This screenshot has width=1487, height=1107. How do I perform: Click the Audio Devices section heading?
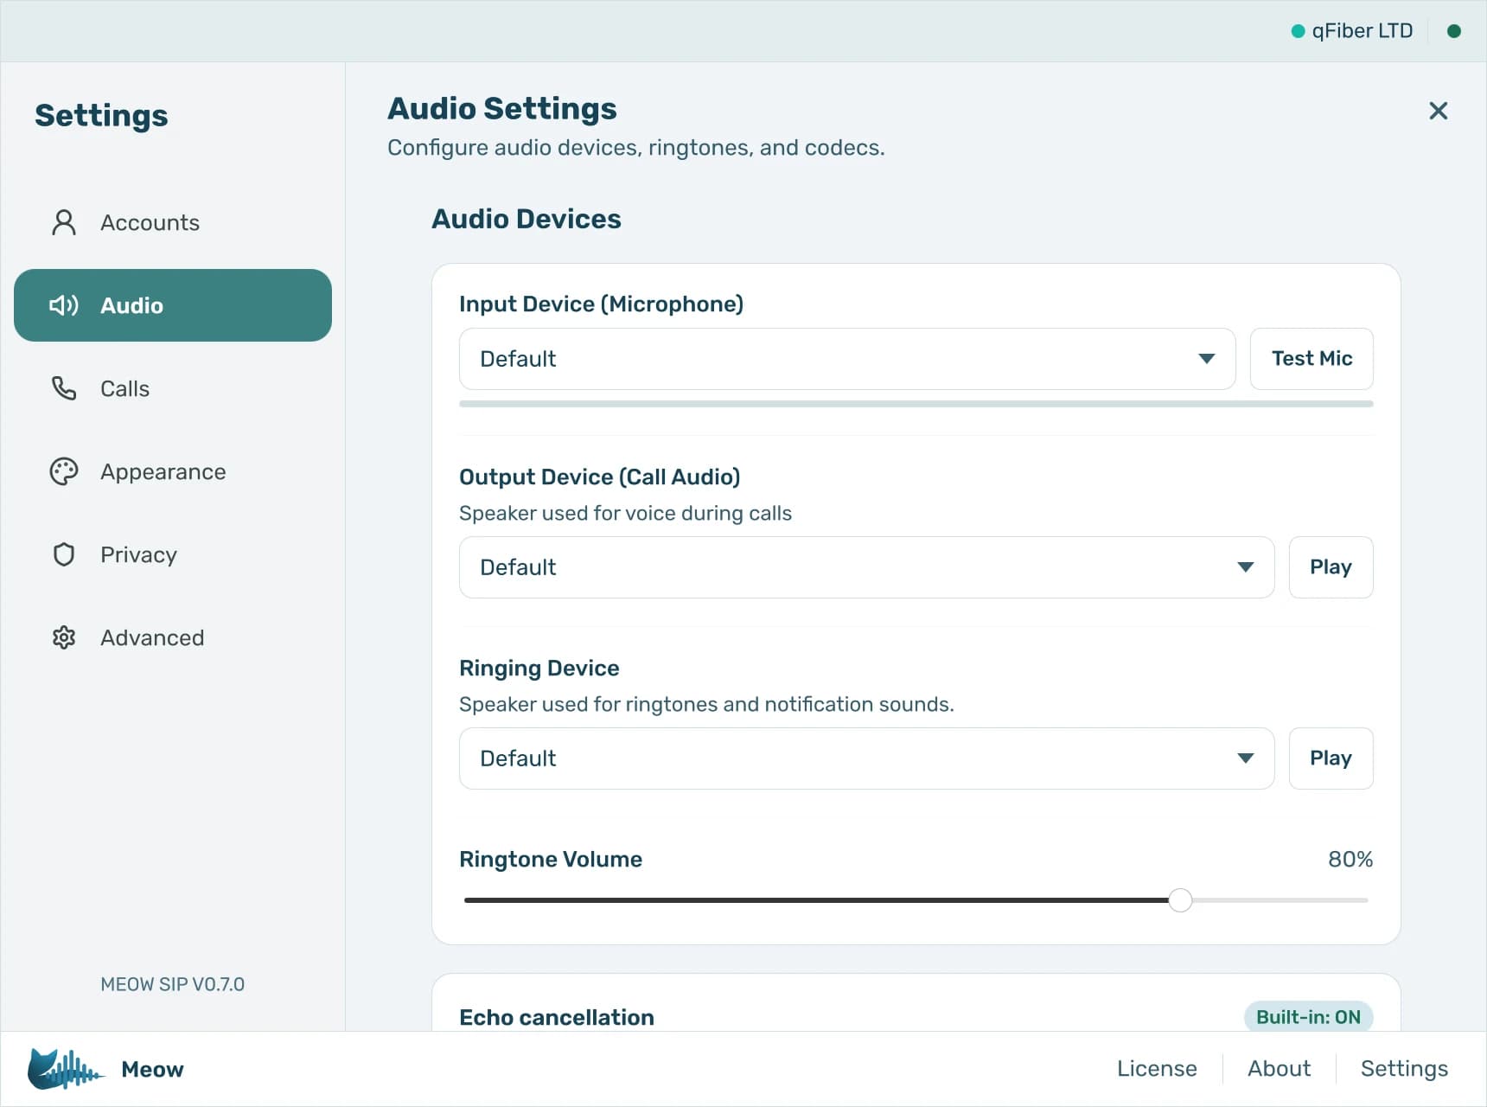[527, 219]
